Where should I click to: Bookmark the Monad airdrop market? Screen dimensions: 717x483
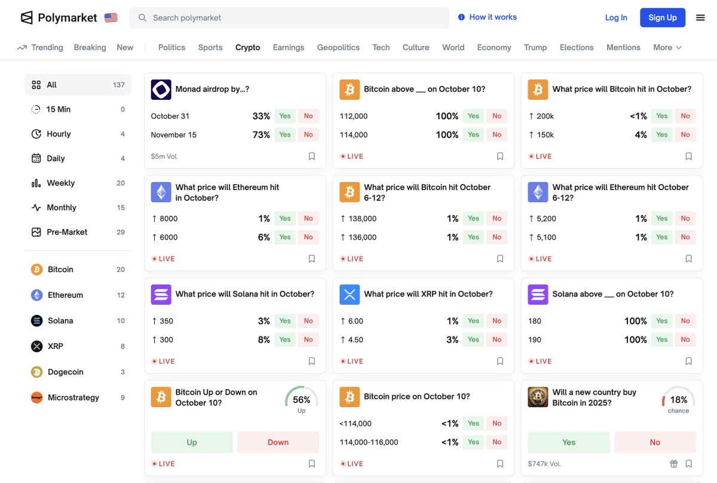(x=312, y=157)
